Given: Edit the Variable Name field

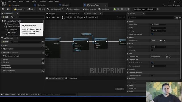Looking at the screenshot, I should pyautogui.click(x=158, y=25).
